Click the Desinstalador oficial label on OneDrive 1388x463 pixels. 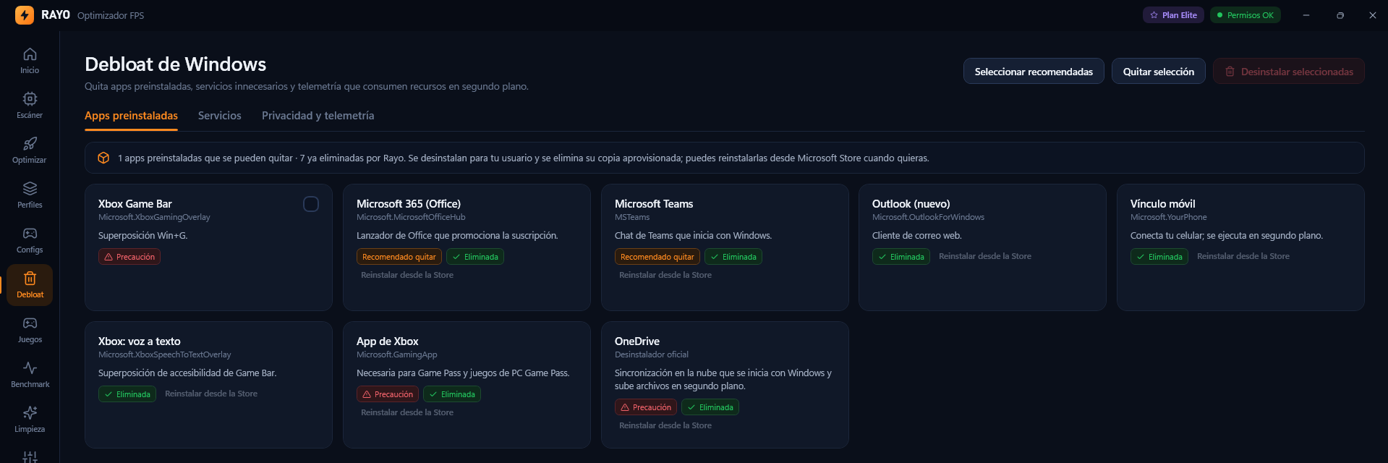[x=652, y=354]
